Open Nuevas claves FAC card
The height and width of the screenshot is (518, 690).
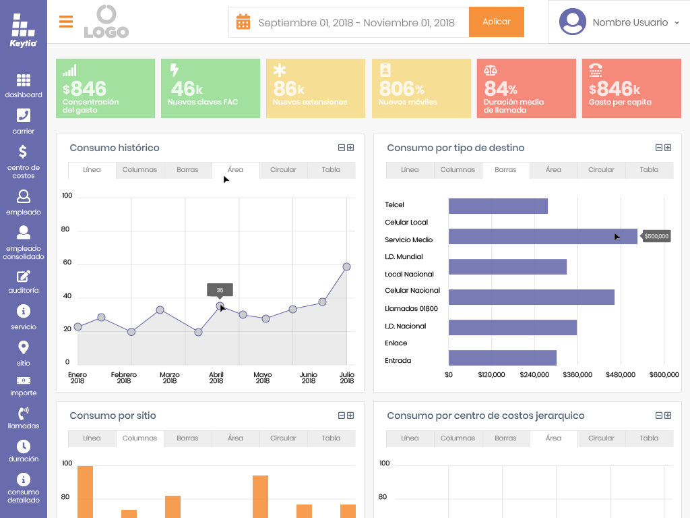pyautogui.click(x=211, y=88)
